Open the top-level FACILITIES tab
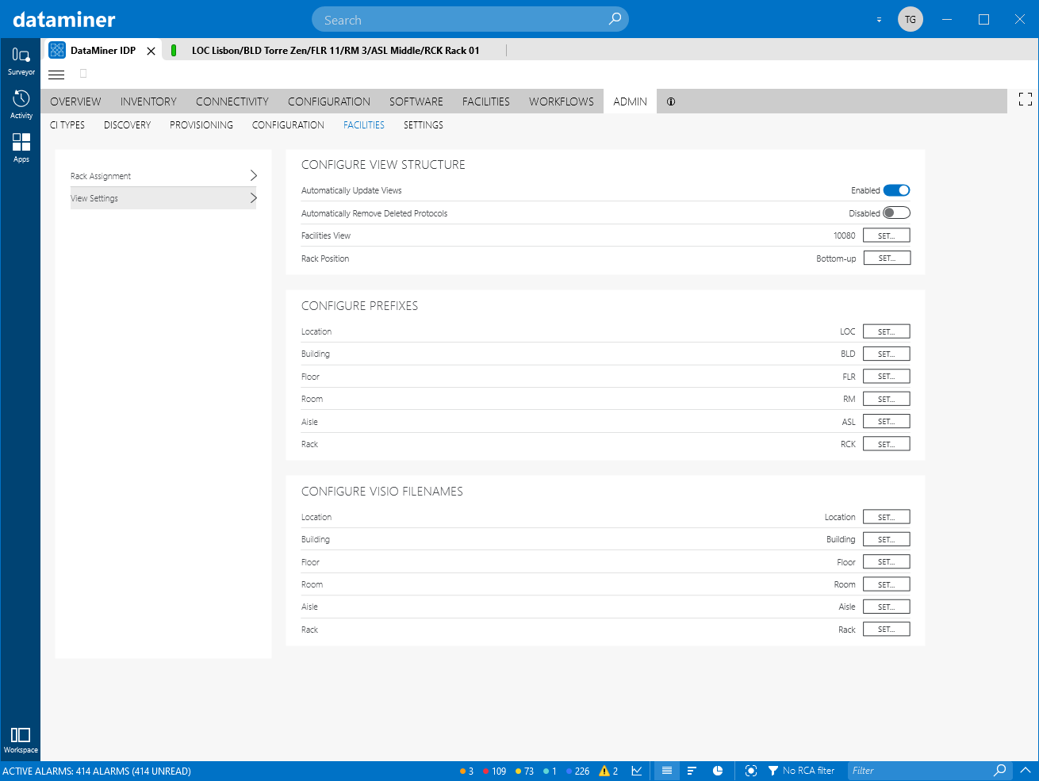Image resolution: width=1039 pixels, height=781 pixels. click(x=486, y=101)
